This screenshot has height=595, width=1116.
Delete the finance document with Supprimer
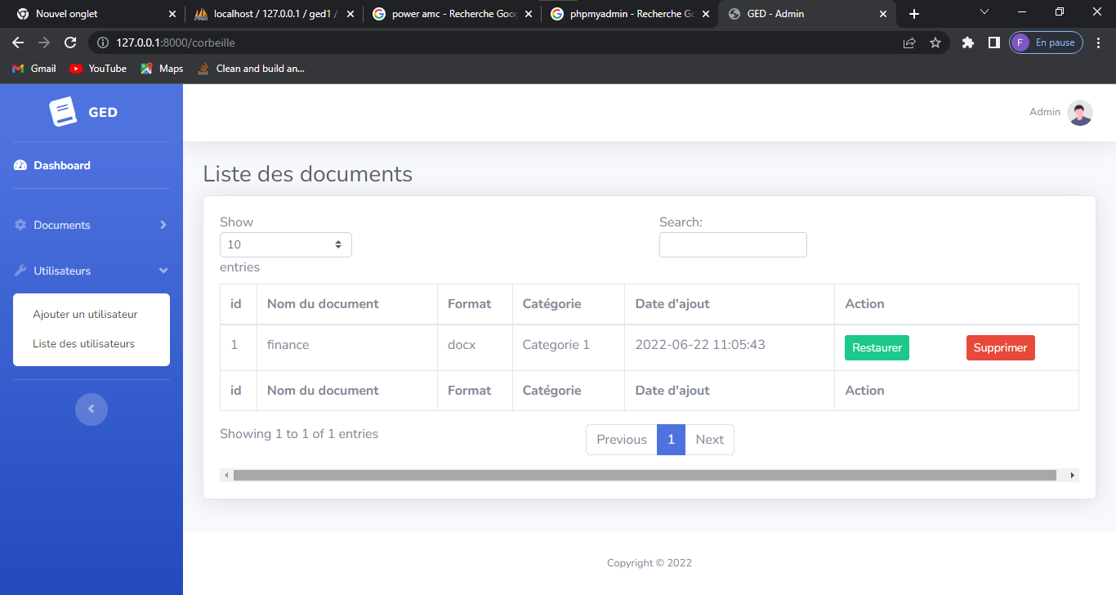pyautogui.click(x=1000, y=347)
